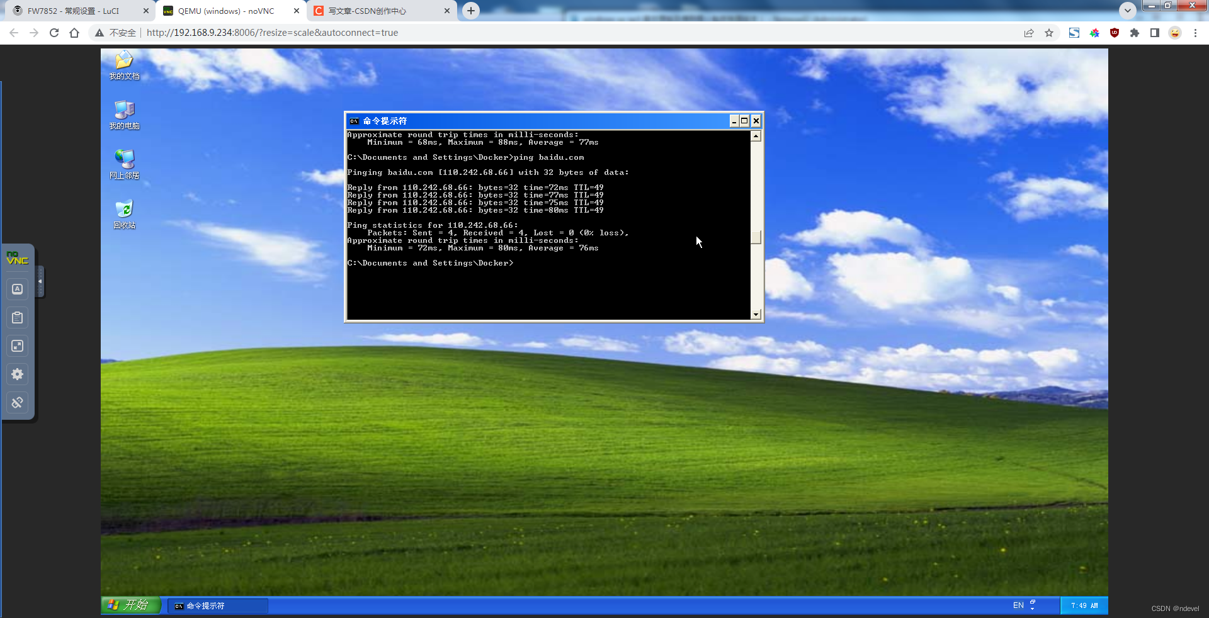Open the Chrome three-dot menu

pos(1195,33)
